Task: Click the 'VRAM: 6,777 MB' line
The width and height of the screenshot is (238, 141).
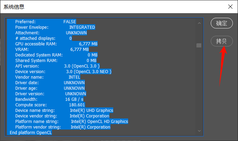Action: click(52, 50)
